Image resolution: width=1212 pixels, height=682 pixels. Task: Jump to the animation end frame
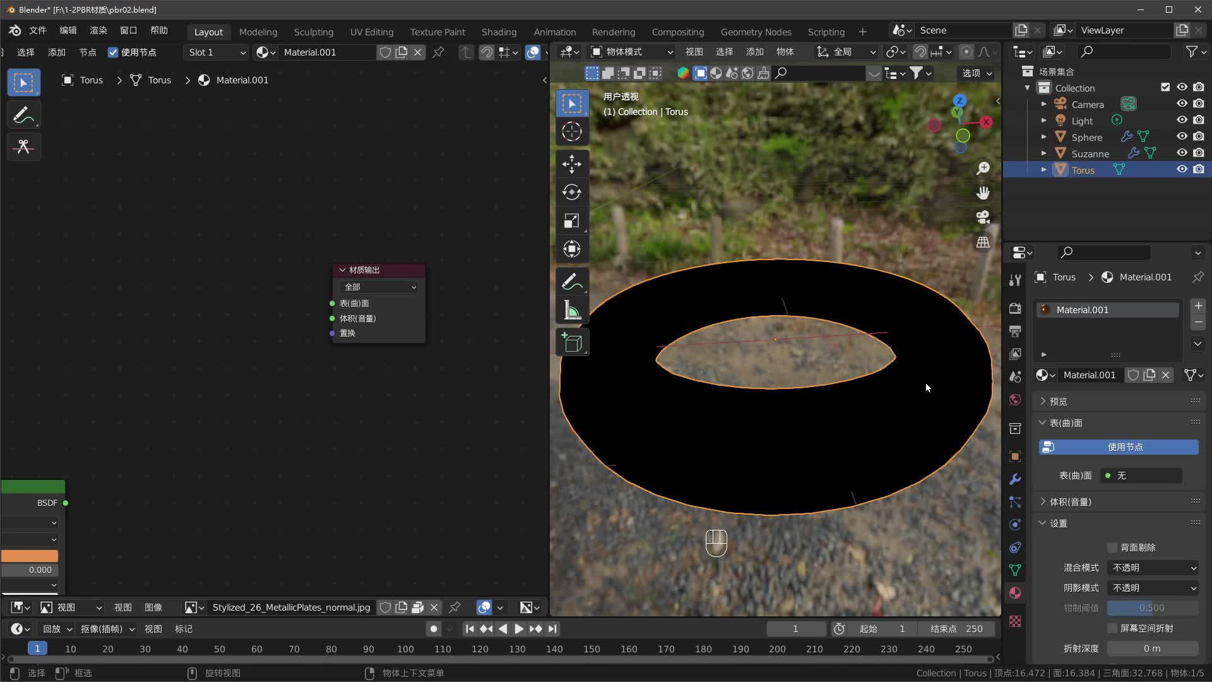[x=552, y=629]
